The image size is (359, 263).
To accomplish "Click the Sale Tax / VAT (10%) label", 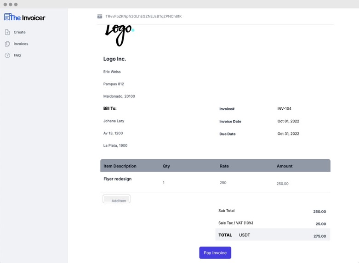I will 236,223.
